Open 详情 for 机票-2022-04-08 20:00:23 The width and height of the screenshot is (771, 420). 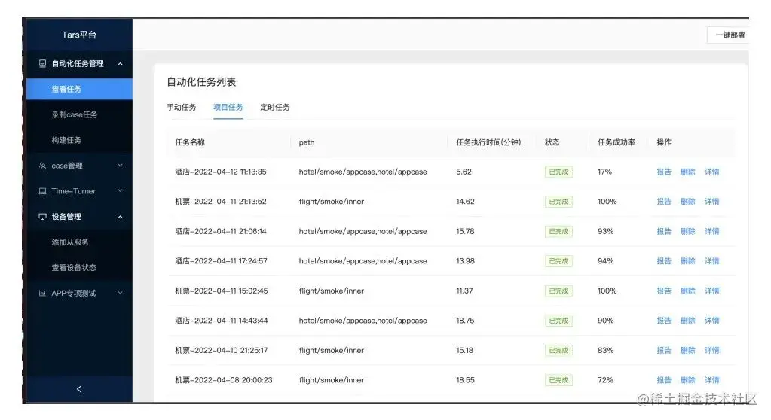(712, 380)
